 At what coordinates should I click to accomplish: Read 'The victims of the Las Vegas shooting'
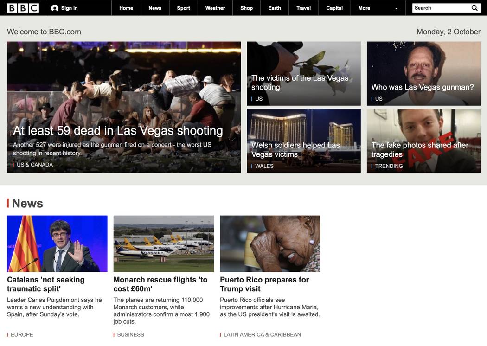coord(300,83)
